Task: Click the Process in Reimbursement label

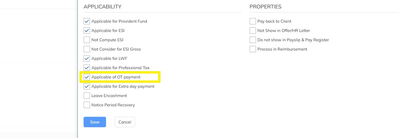Action: click(x=282, y=49)
